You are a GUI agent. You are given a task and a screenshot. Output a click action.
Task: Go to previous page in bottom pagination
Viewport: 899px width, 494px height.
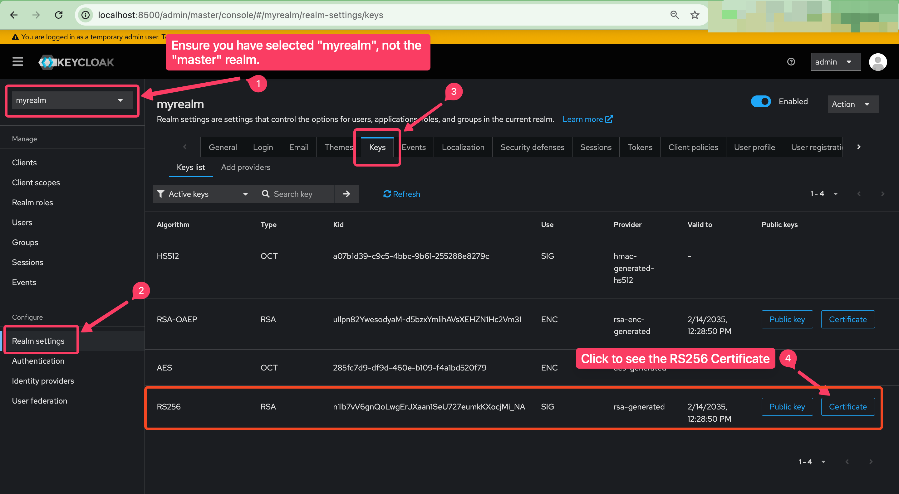pyautogui.click(x=847, y=462)
